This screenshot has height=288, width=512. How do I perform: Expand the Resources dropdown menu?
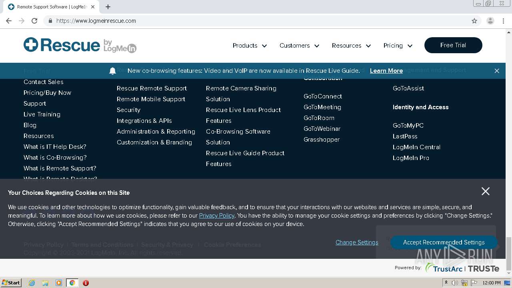click(x=351, y=46)
